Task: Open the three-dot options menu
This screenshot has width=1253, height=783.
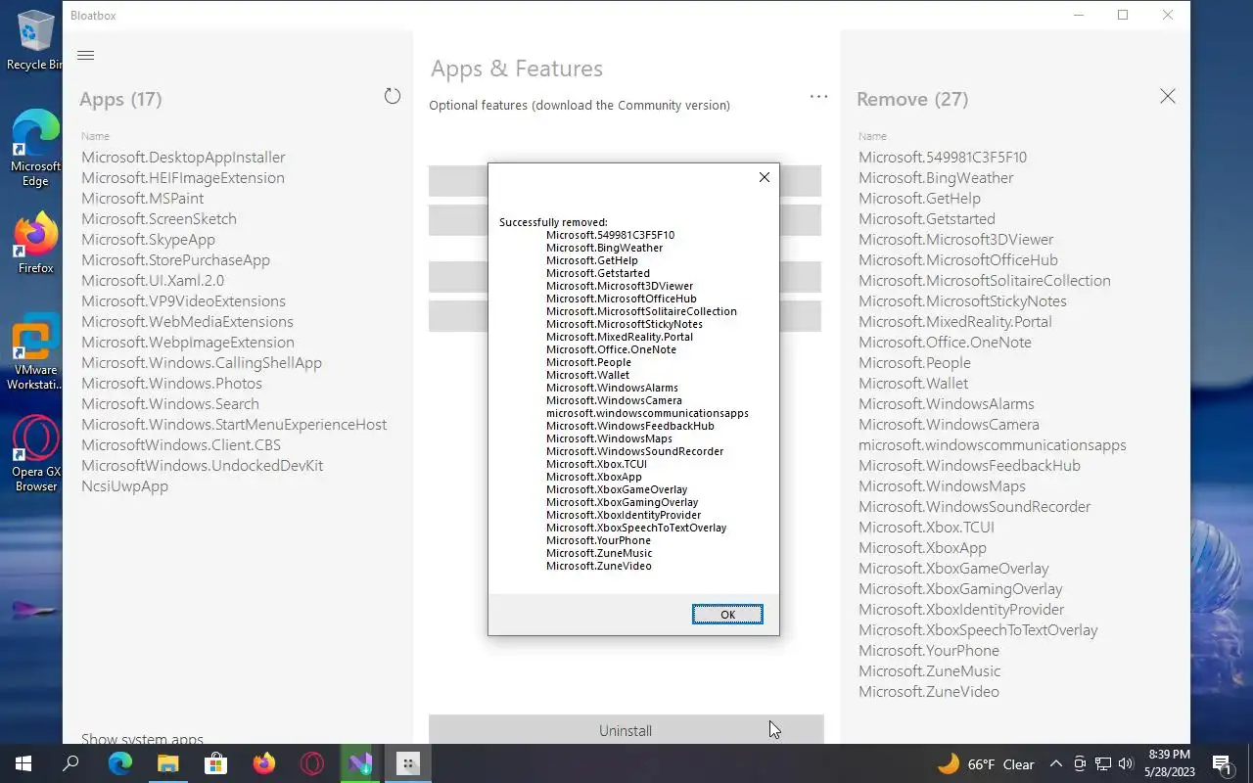Action: point(818,96)
